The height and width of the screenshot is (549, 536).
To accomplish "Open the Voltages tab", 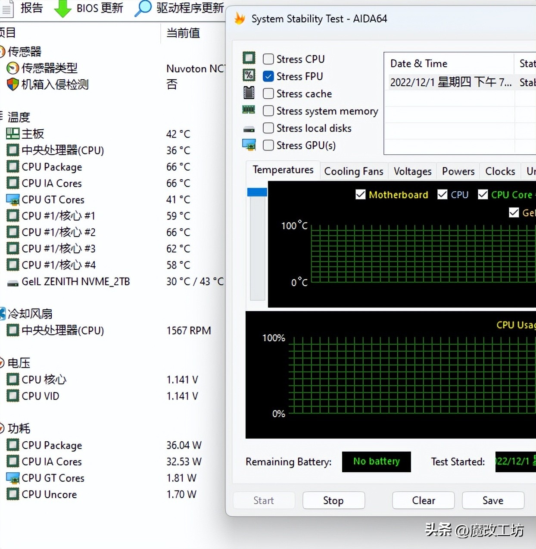I will [412, 172].
